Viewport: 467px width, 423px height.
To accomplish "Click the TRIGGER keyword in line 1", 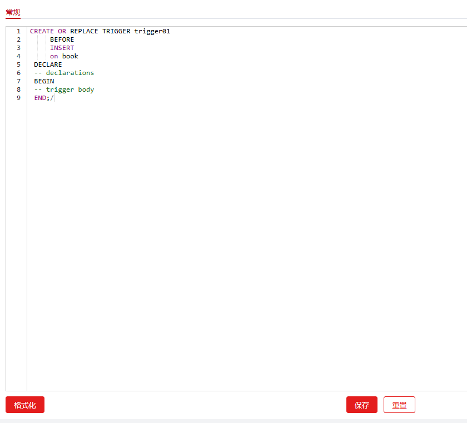I will (x=116, y=31).
